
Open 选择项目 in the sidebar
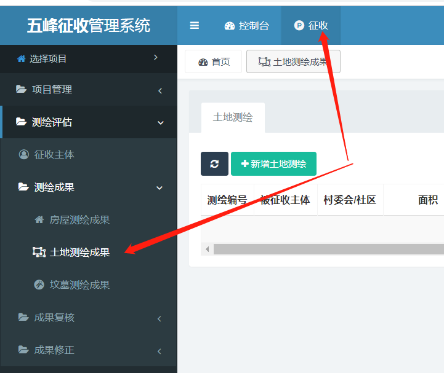click(88, 59)
